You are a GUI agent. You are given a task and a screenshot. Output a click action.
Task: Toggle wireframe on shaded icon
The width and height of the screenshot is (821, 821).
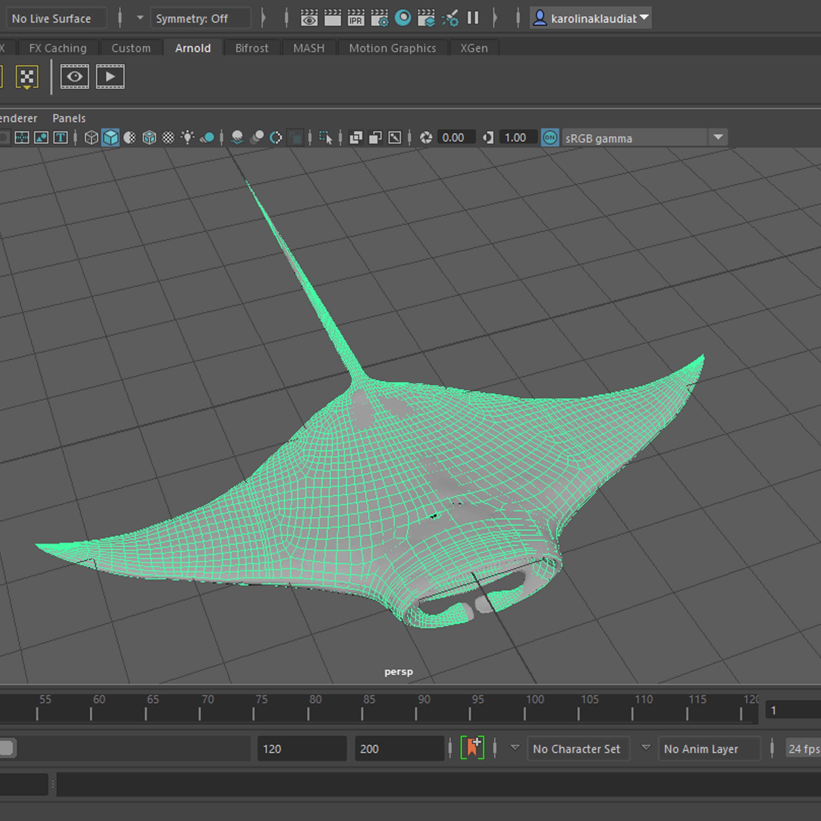coord(149,138)
